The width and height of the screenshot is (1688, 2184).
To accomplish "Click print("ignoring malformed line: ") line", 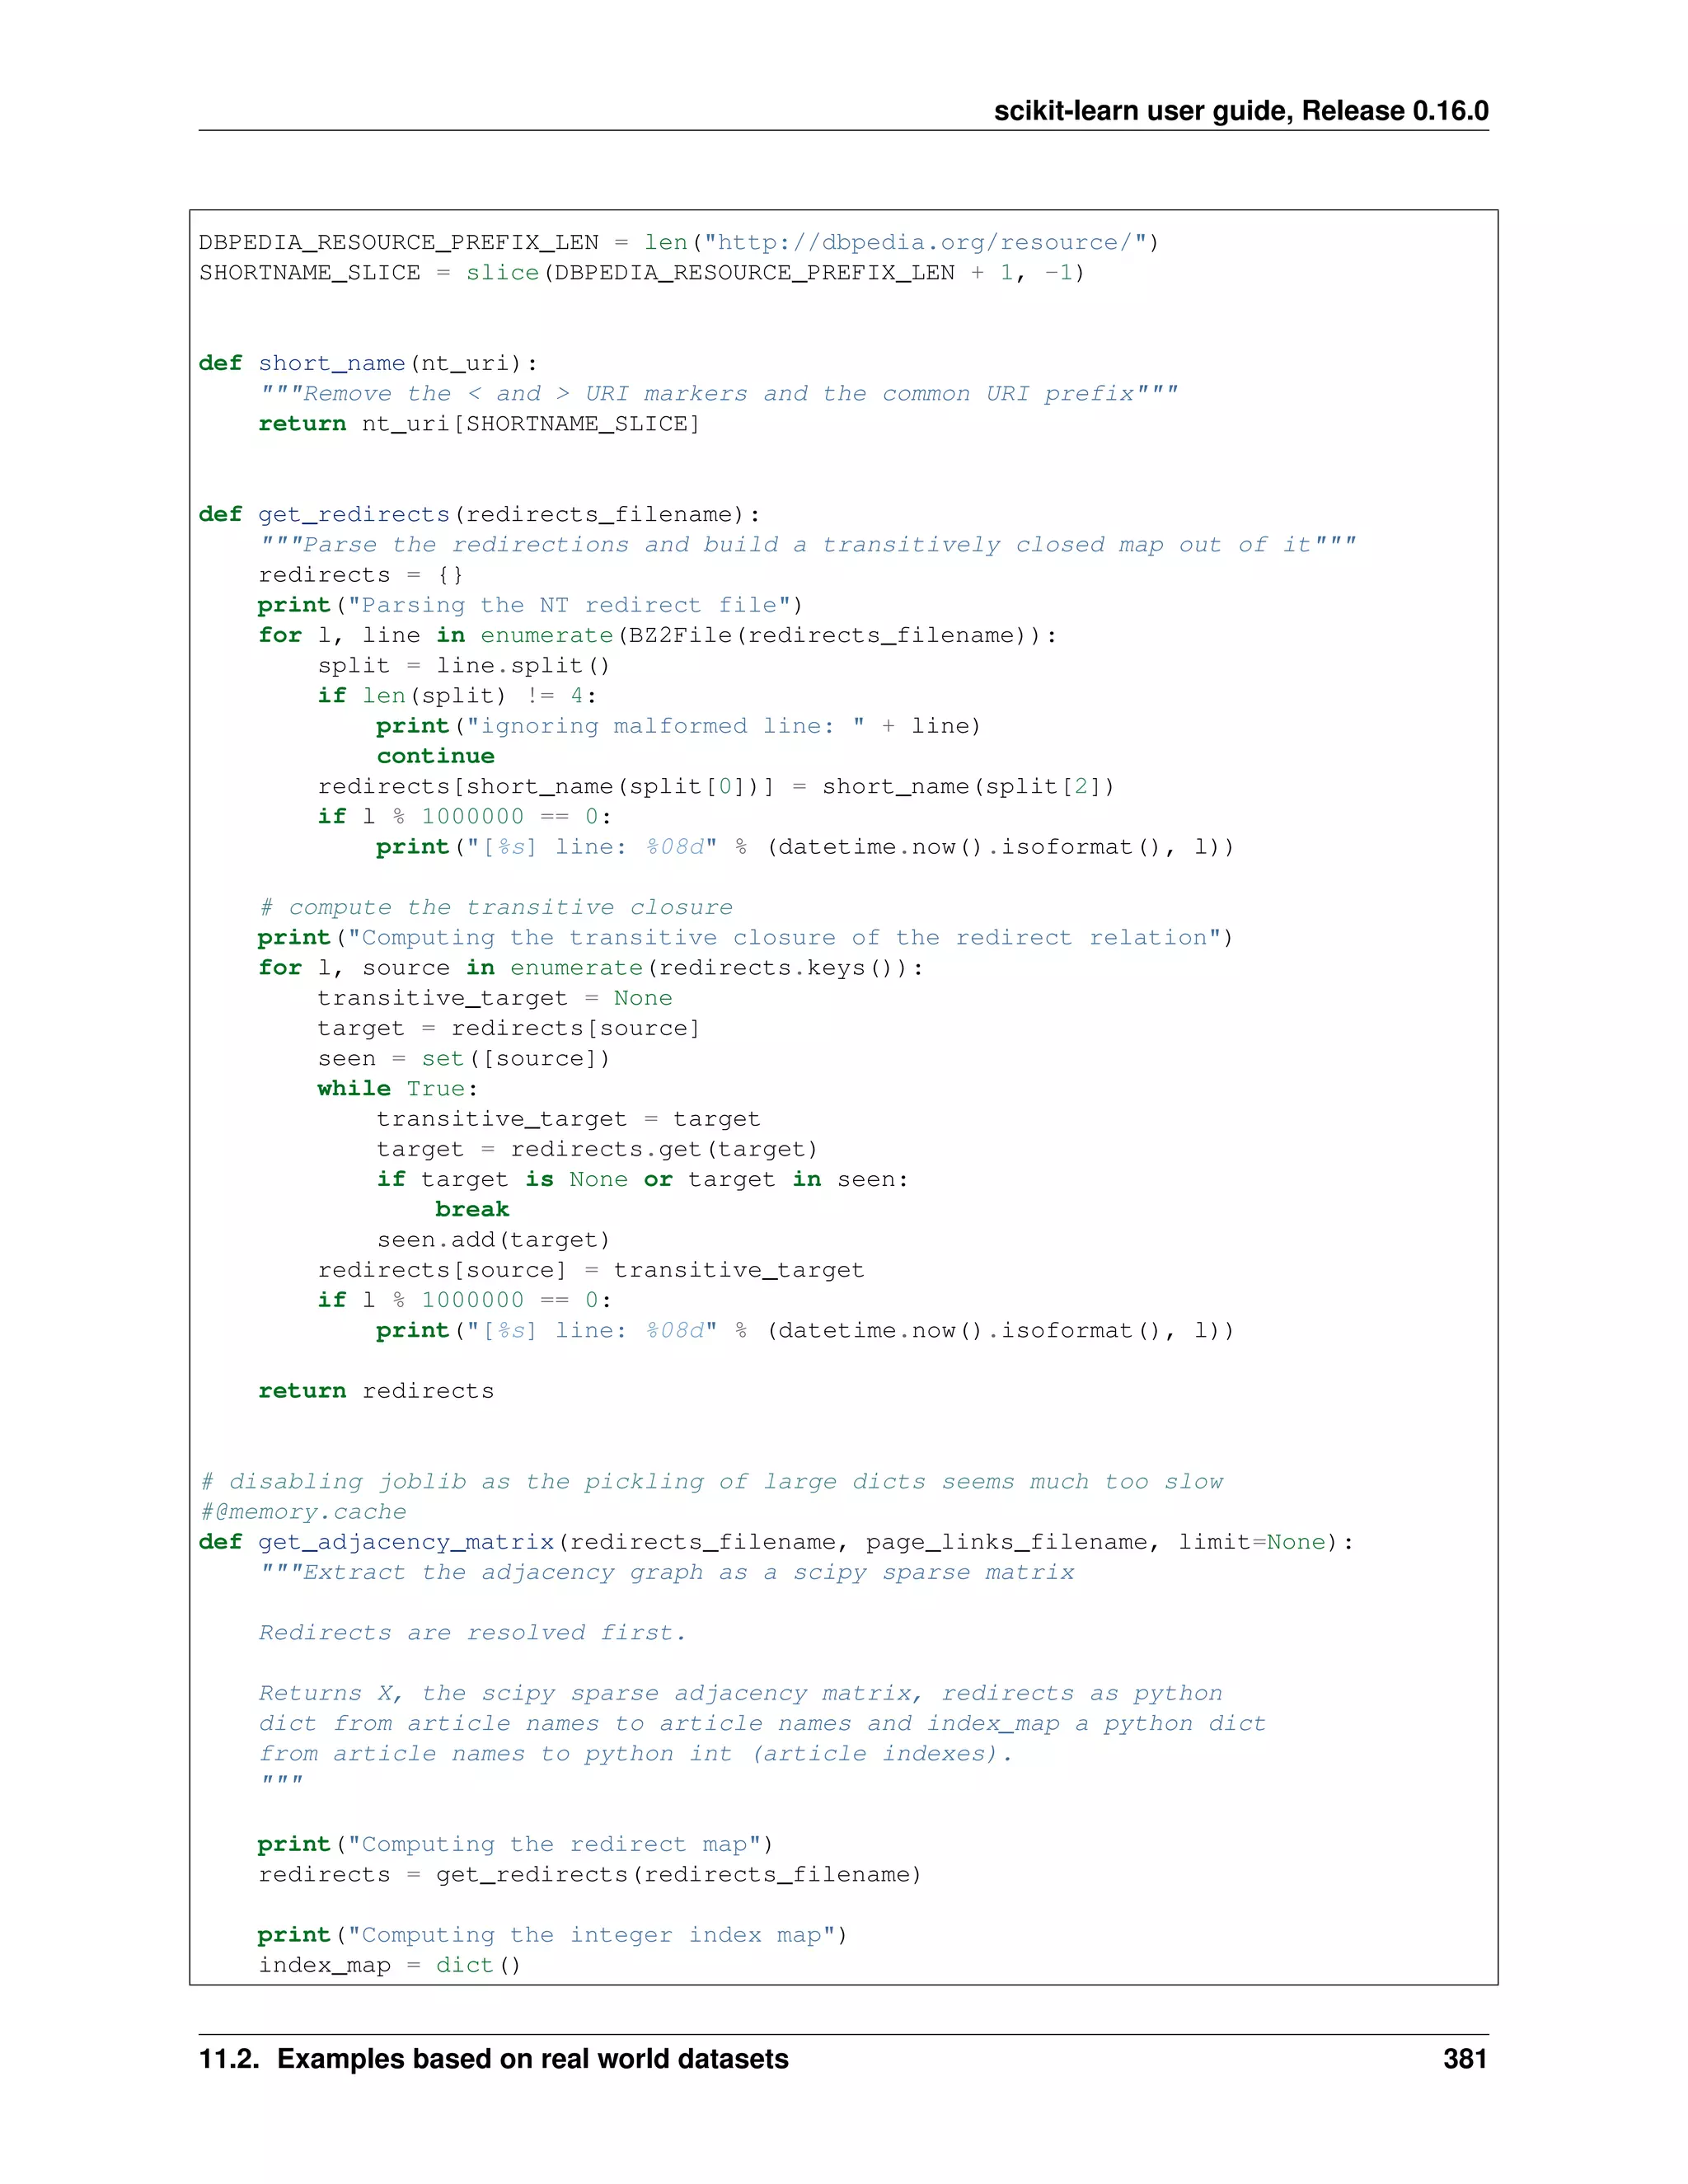I will tap(679, 726).
